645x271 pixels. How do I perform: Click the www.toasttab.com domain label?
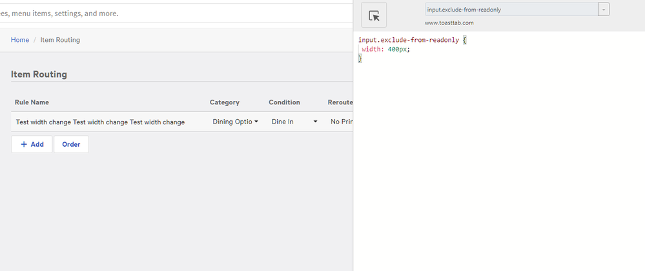449,23
